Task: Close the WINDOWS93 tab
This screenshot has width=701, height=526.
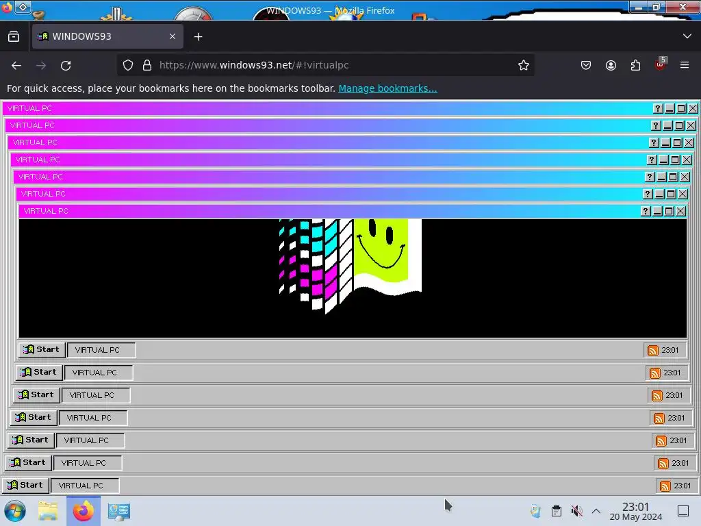Action: pyautogui.click(x=173, y=36)
